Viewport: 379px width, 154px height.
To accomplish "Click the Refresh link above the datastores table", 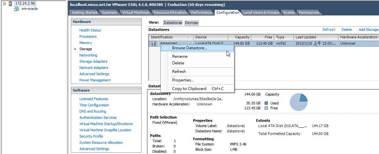I will [x=329, y=30].
